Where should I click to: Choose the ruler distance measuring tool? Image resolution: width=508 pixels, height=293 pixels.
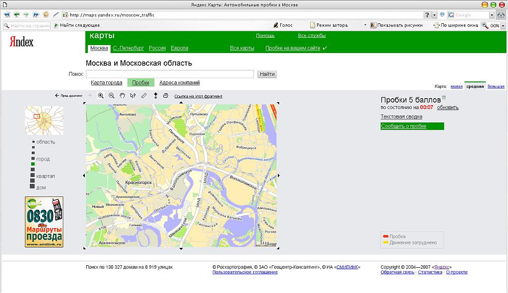point(144,96)
